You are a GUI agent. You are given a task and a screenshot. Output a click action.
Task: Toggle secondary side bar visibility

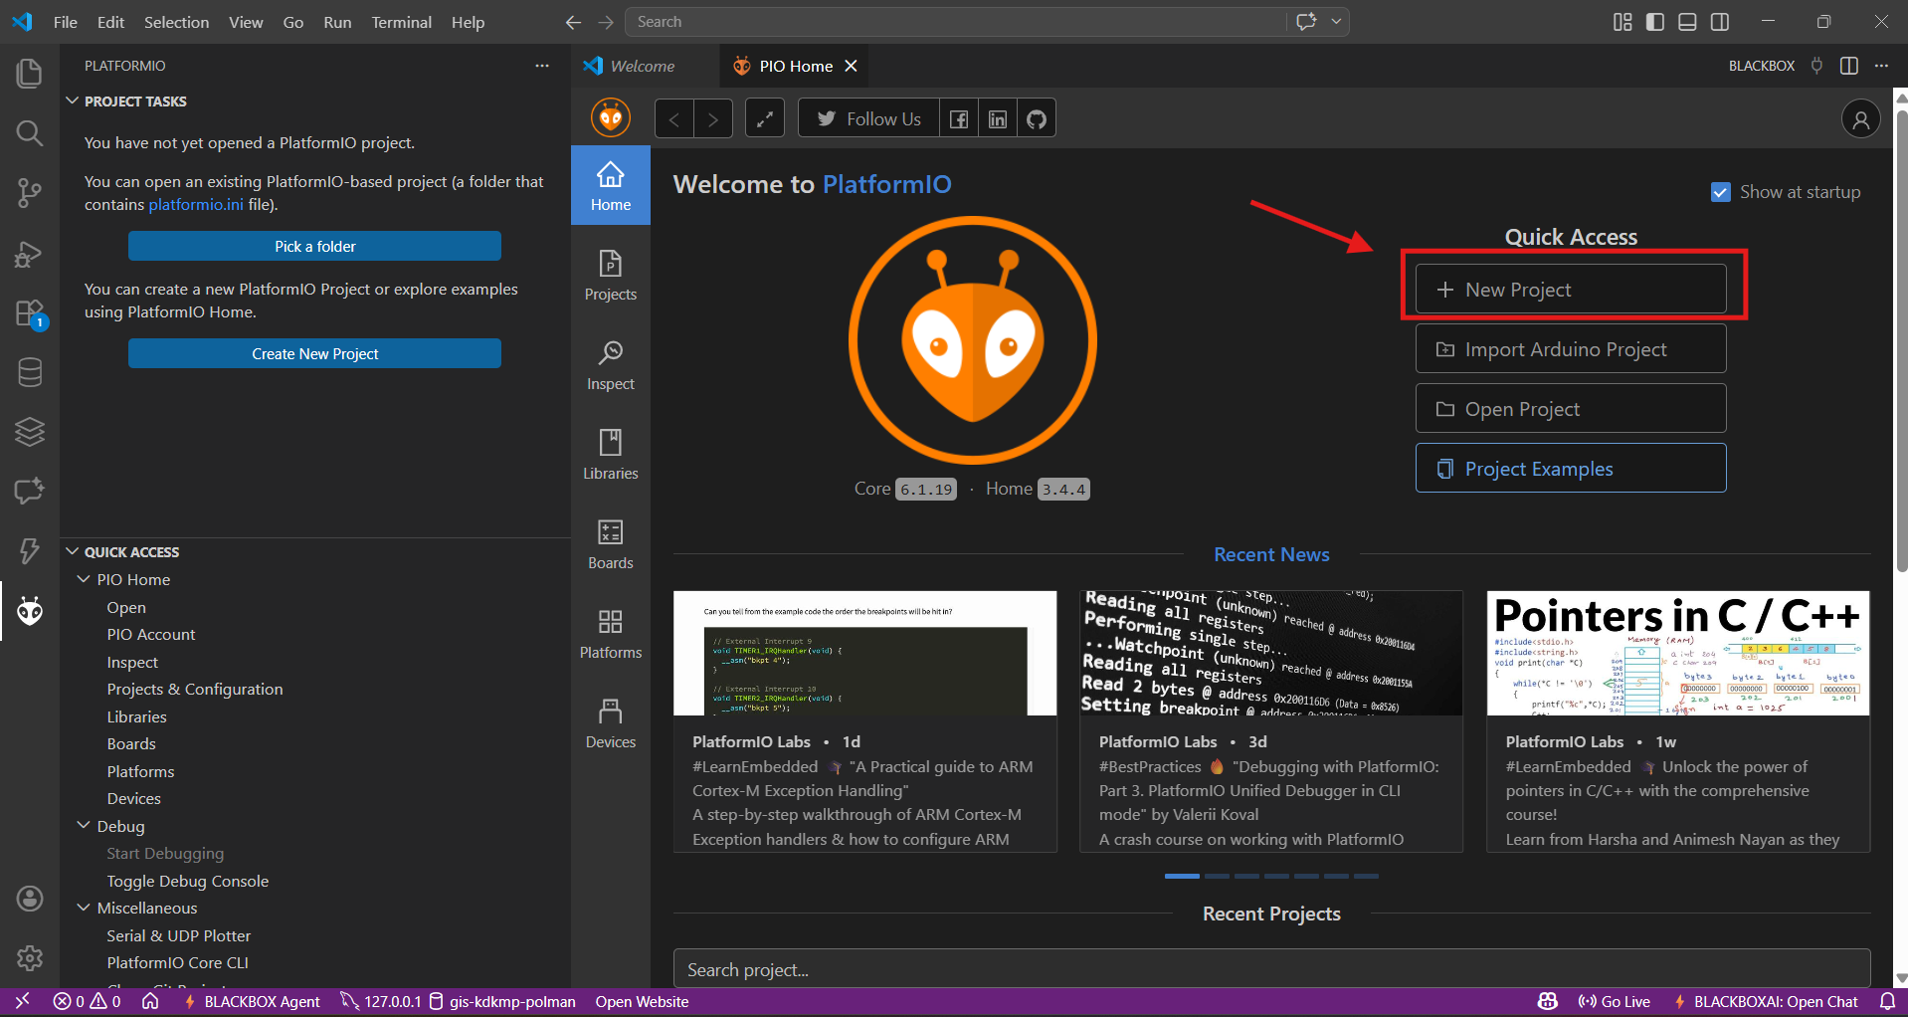(x=1720, y=22)
